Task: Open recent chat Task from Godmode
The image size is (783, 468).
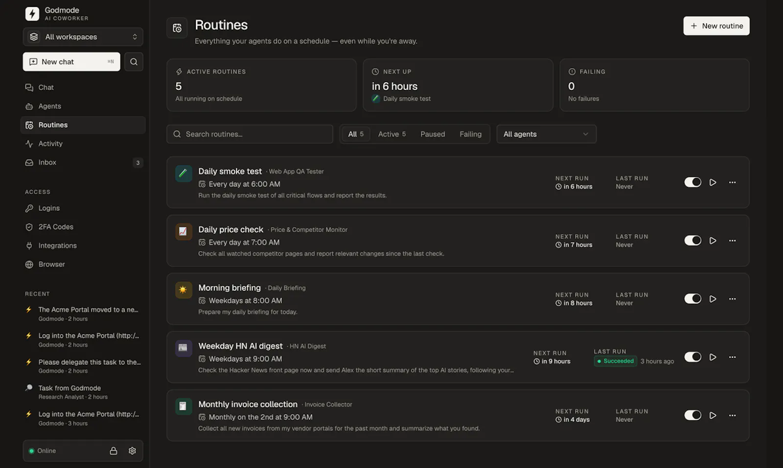Action: pos(83,392)
